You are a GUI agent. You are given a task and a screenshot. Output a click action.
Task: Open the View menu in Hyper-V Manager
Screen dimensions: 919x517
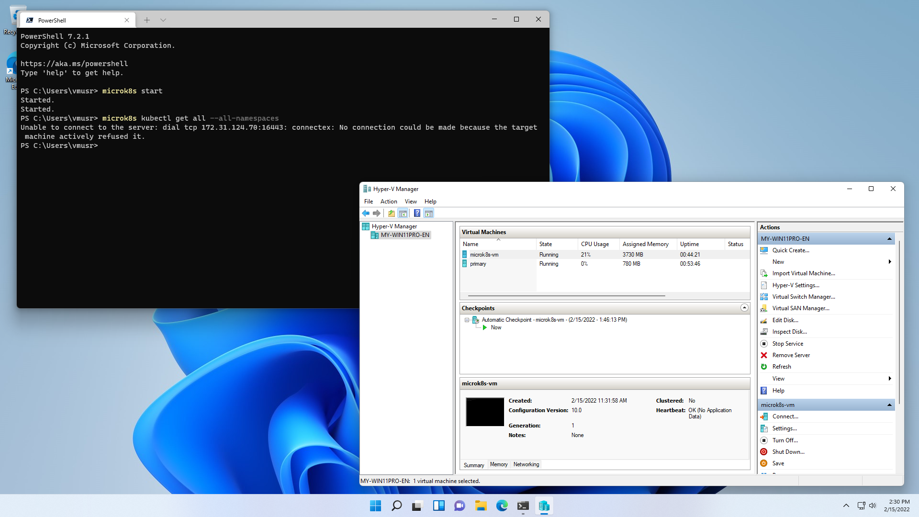pos(410,202)
